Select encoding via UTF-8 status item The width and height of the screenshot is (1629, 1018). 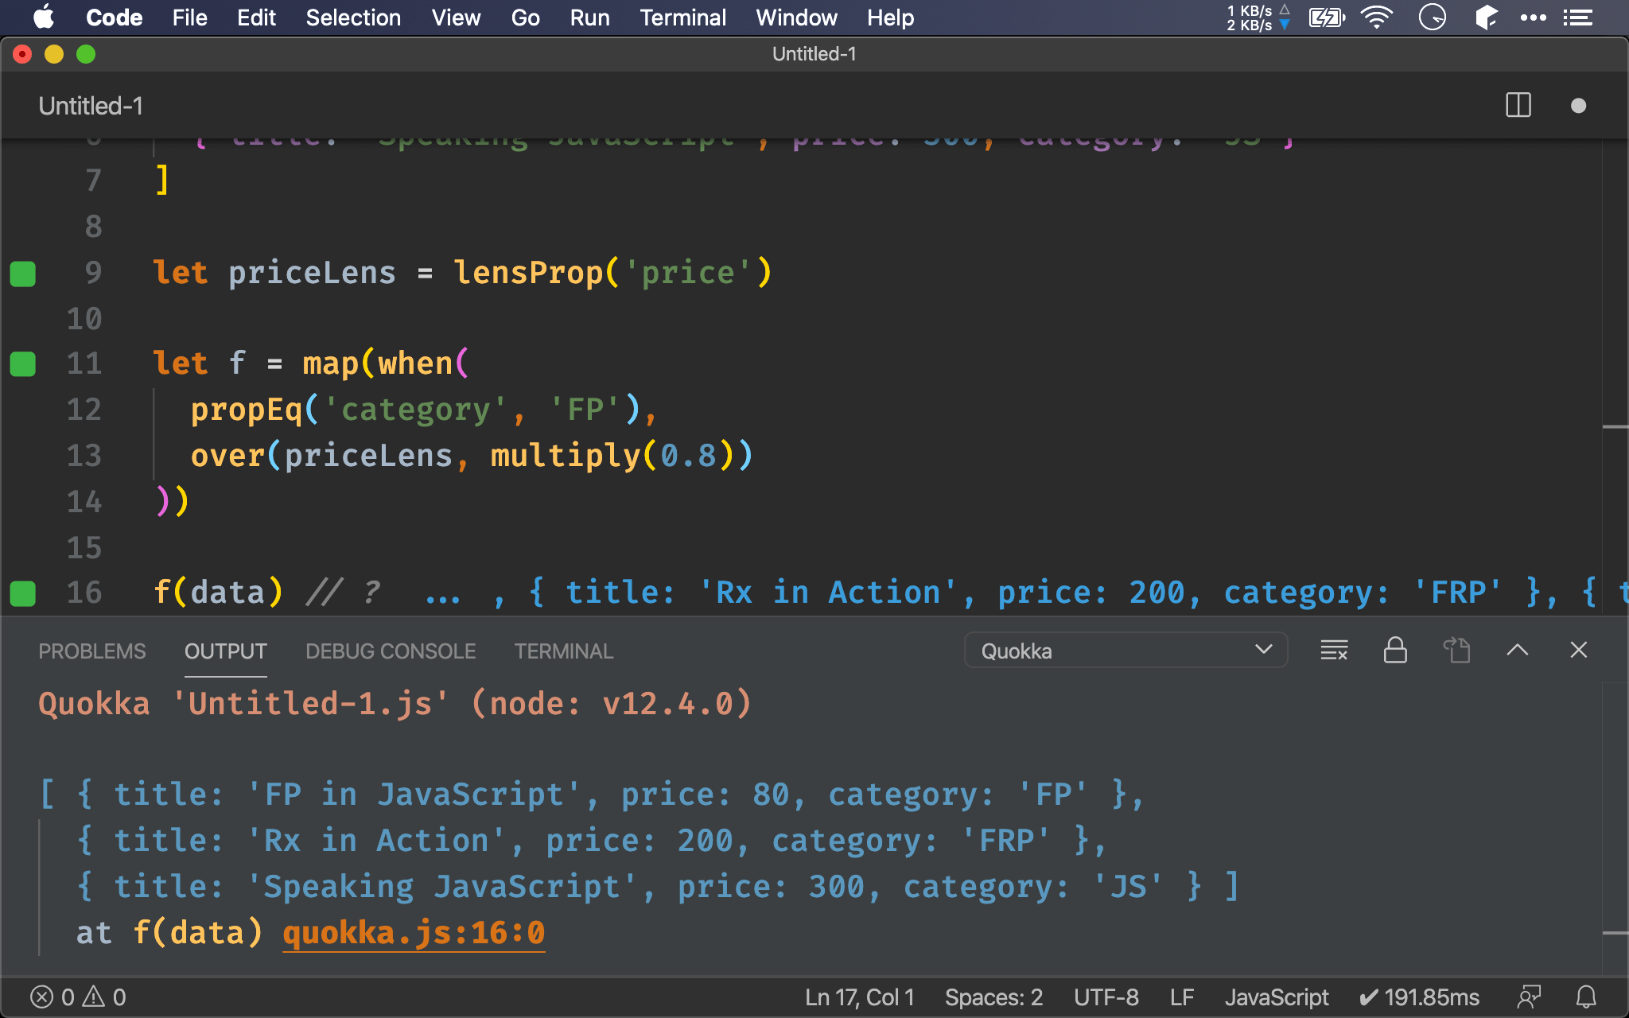click(x=1106, y=997)
